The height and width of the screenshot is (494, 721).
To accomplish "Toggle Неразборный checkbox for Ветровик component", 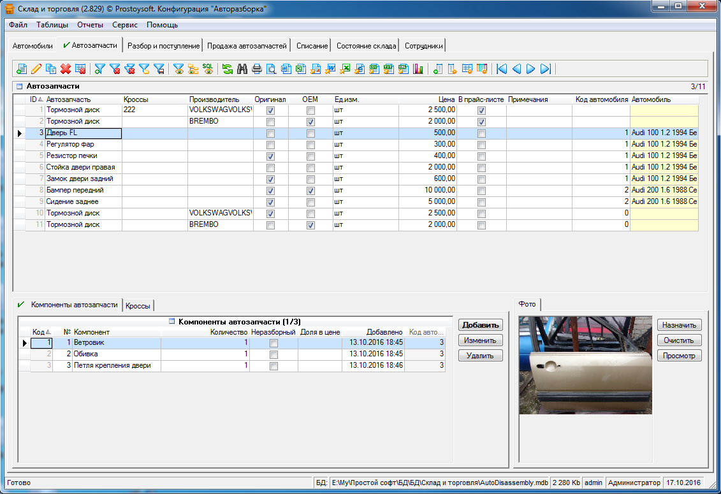I will (274, 344).
